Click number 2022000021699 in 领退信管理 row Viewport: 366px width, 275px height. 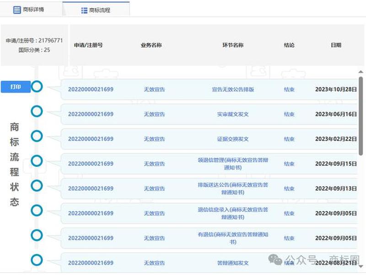pos(91,164)
